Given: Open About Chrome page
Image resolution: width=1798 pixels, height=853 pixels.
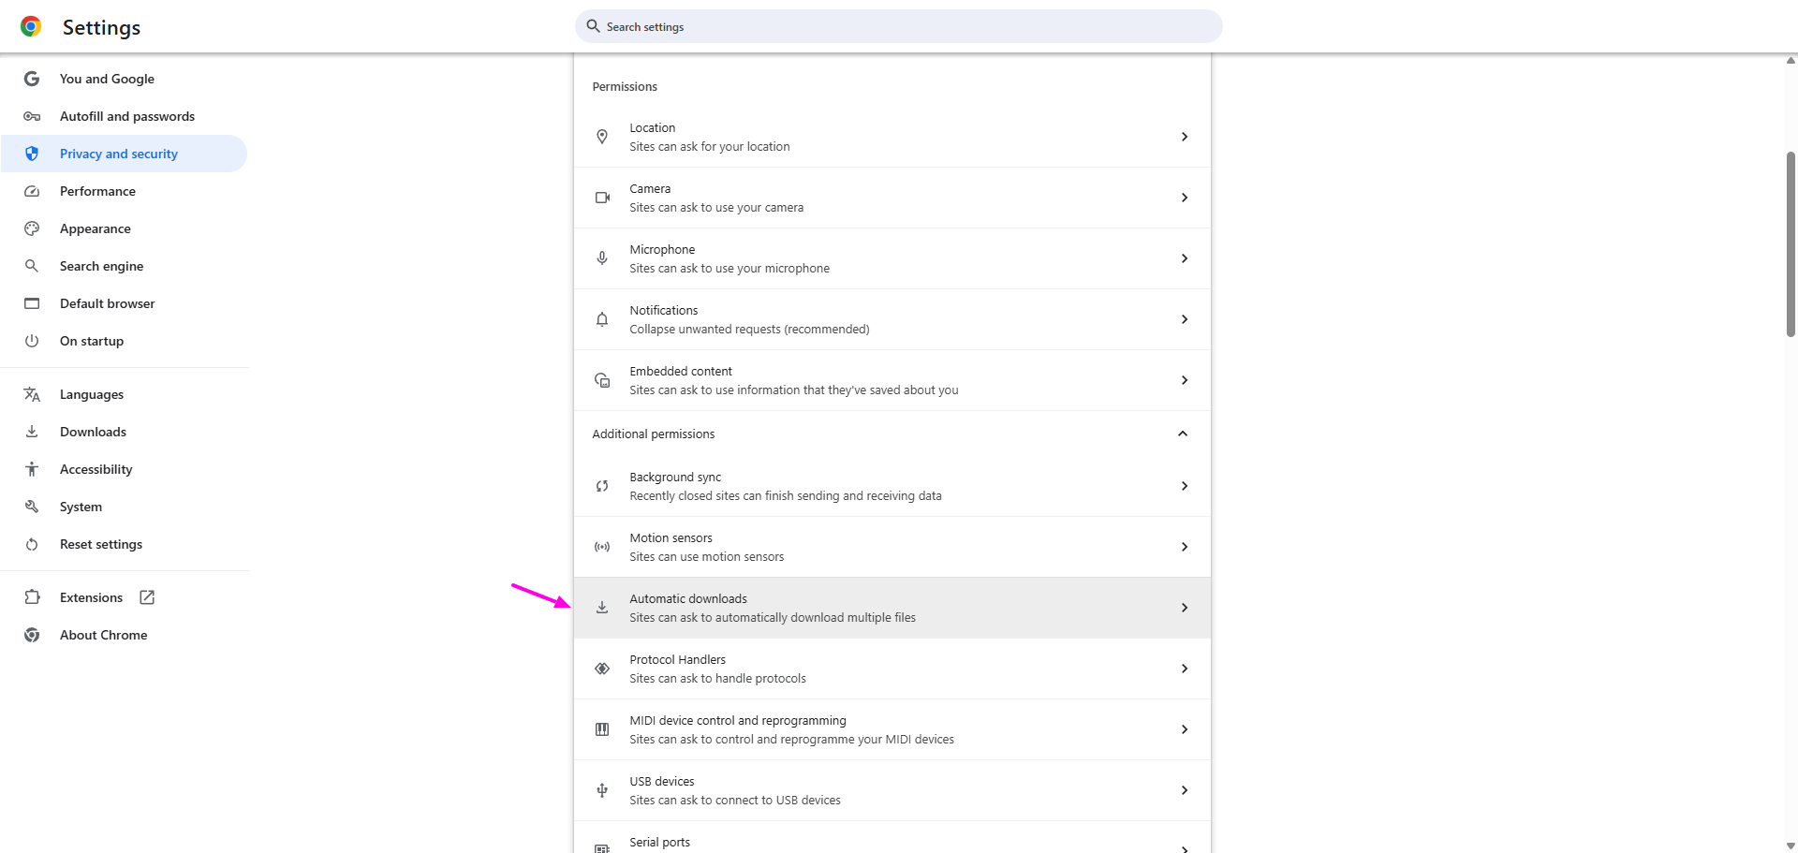Looking at the screenshot, I should 103,635.
